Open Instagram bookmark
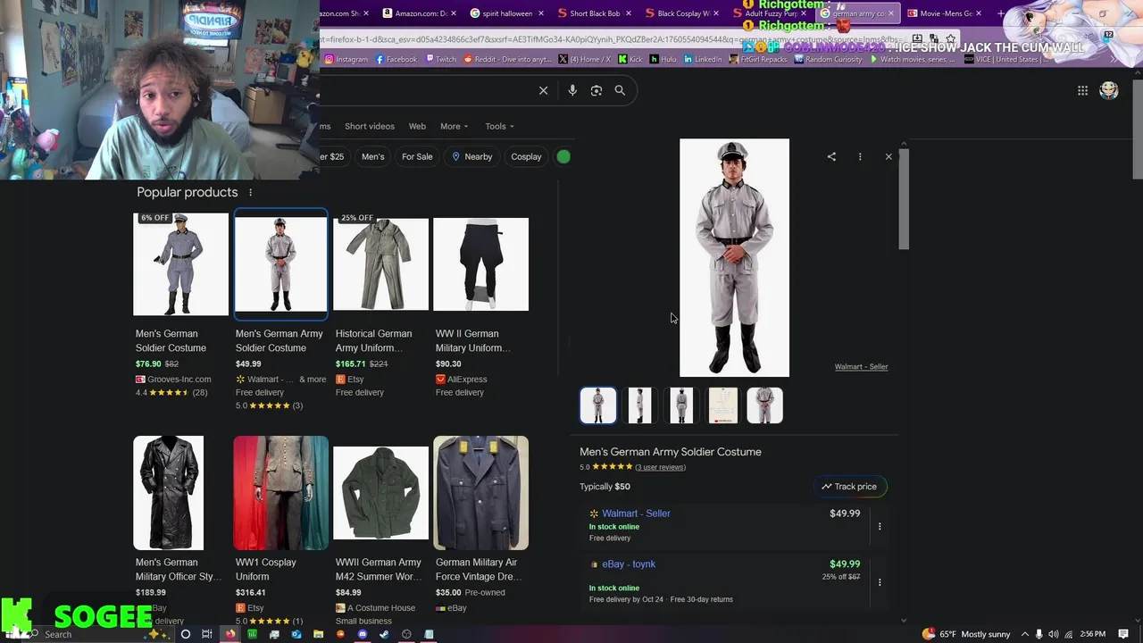1143x643 pixels. click(x=346, y=59)
